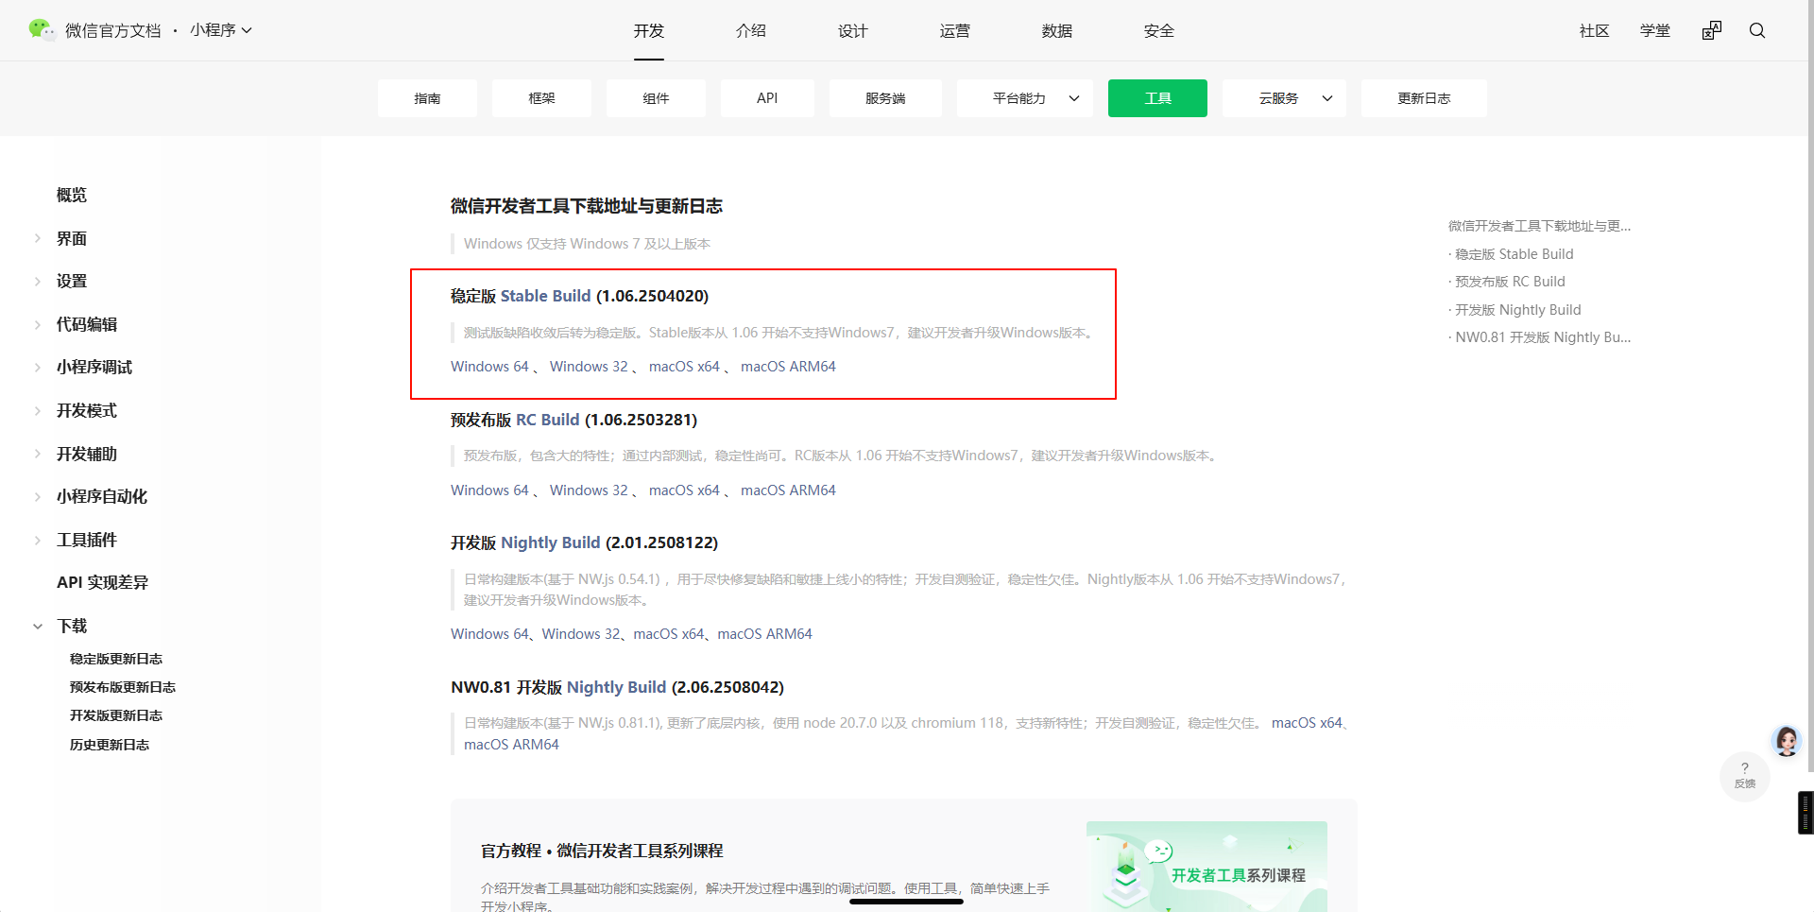The height and width of the screenshot is (912, 1814).
Task: Open 概览 in the sidebar
Action: pos(72,195)
